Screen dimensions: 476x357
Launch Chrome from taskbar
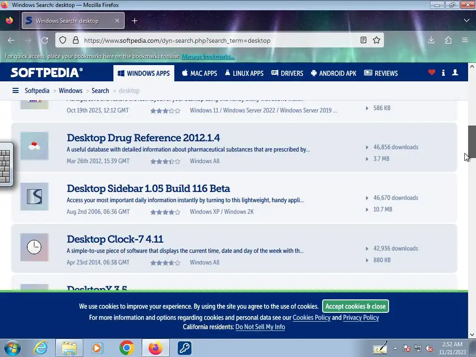tap(126, 348)
